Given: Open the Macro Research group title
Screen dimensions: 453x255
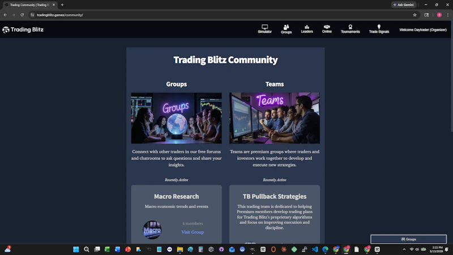Looking at the screenshot, I should 176,196.
